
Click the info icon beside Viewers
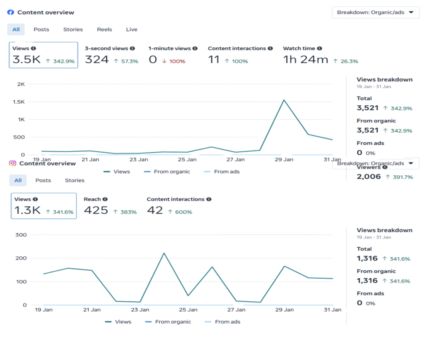click(x=385, y=167)
